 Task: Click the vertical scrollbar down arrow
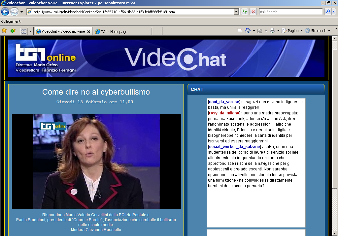pyautogui.click(x=335, y=233)
